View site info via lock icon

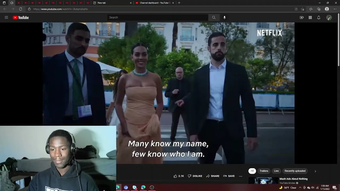(29, 9)
